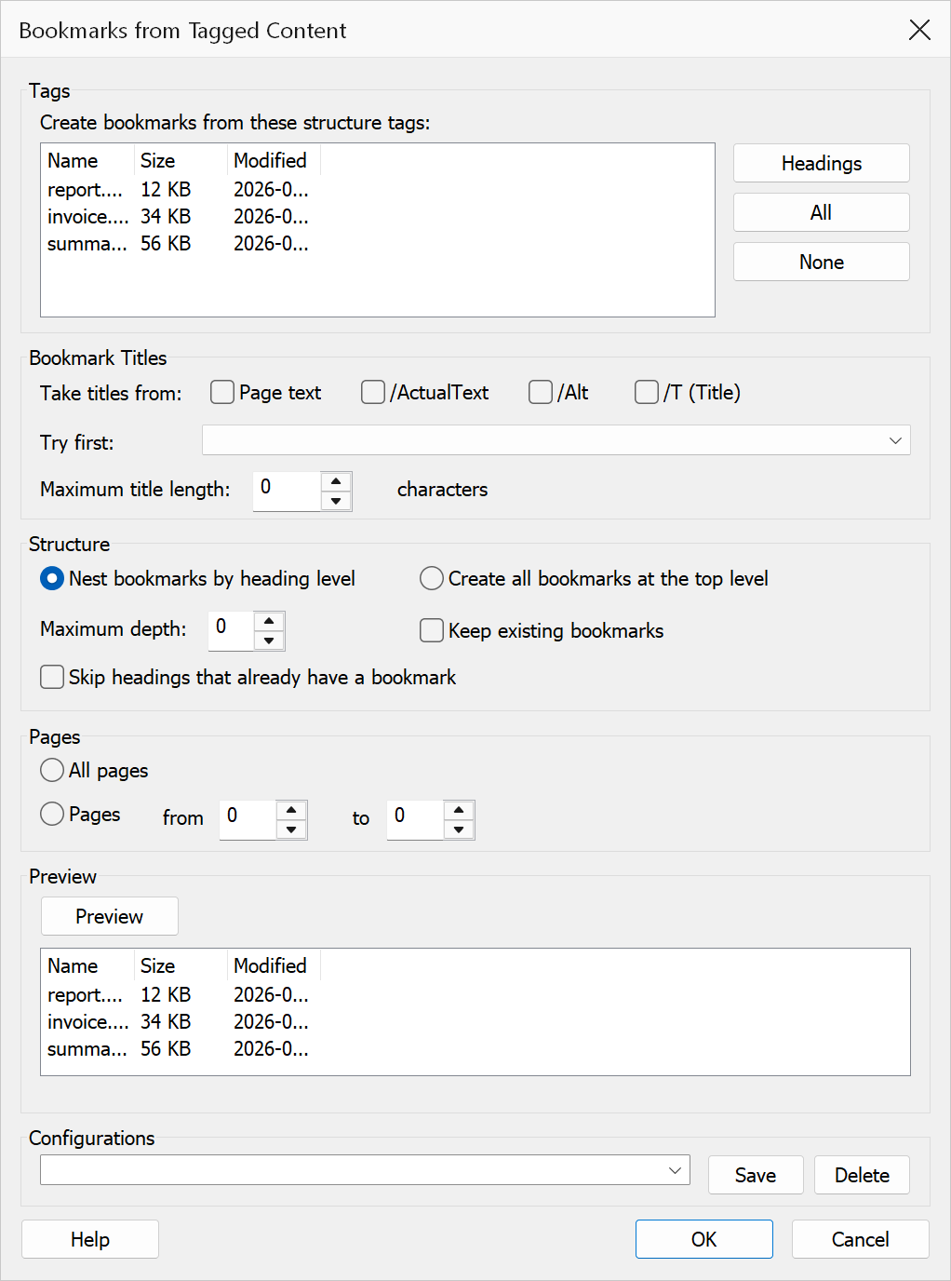Decrement the Pages to value
This screenshot has height=1281, width=951.
[x=459, y=829]
